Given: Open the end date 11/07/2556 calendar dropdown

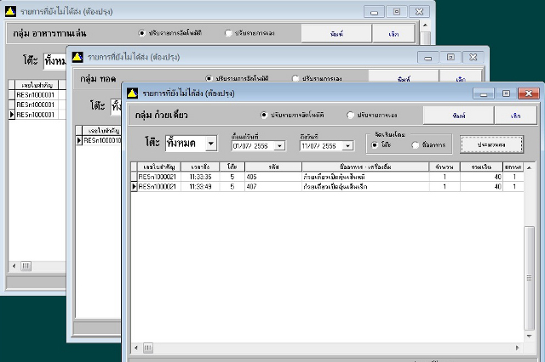Looking at the screenshot, I should (347, 146).
